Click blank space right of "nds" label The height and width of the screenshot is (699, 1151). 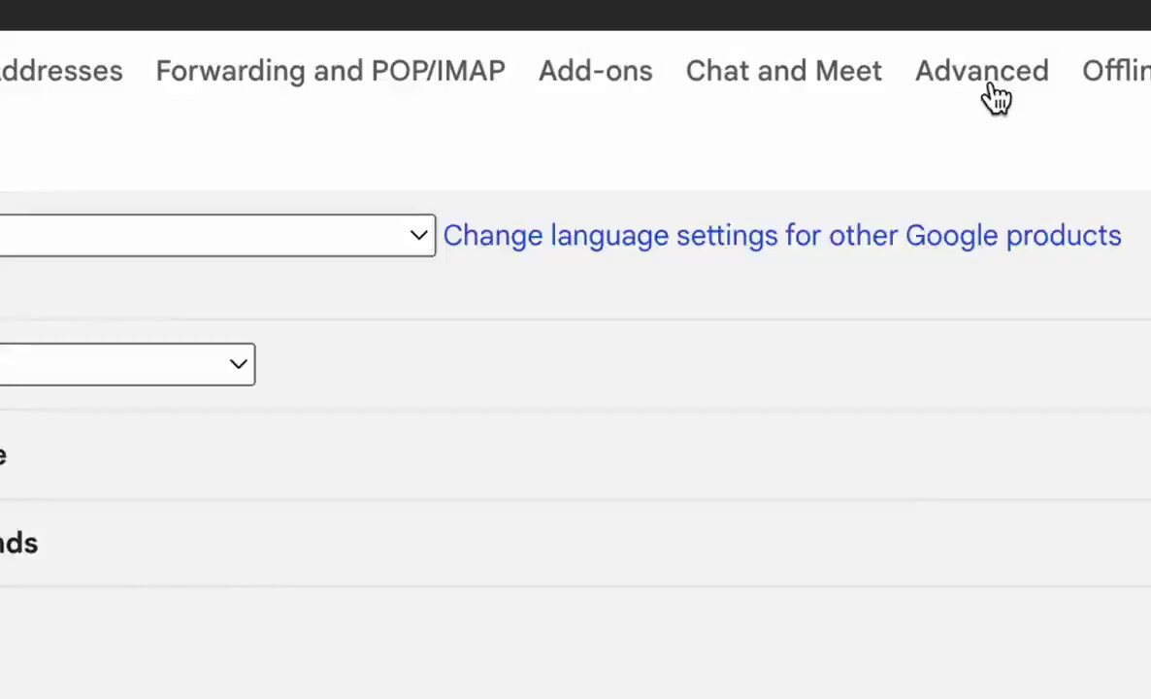coord(595,544)
